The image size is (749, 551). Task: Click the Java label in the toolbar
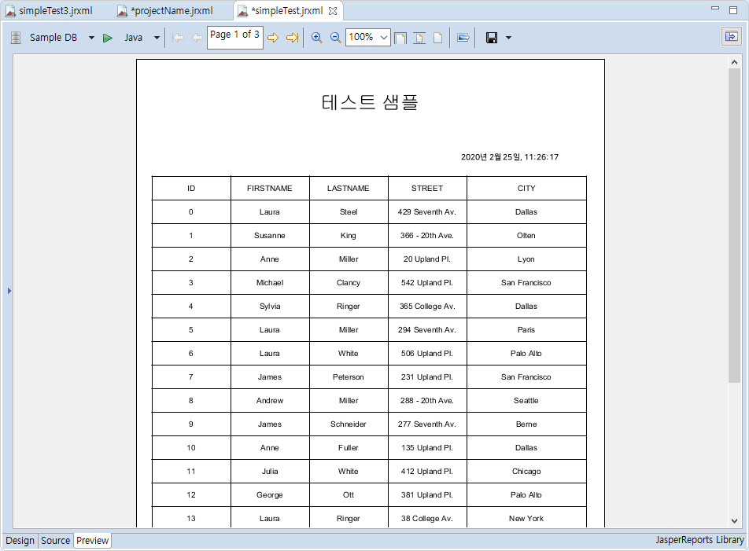(133, 38)
